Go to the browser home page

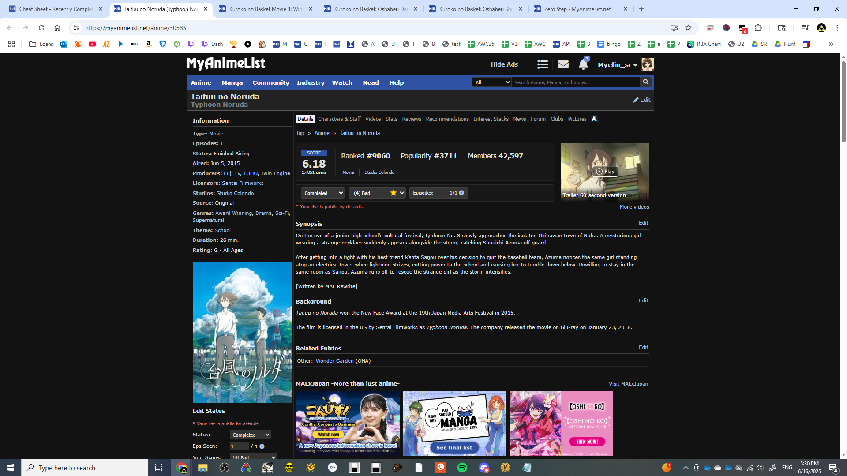[57, 28]
